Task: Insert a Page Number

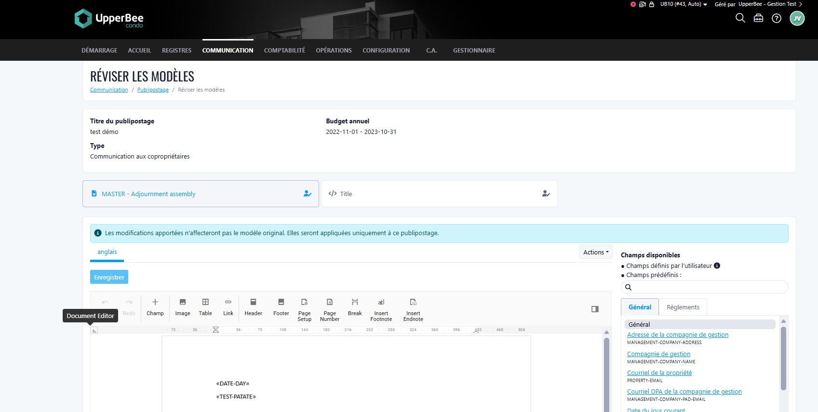Action: point(330,309)
